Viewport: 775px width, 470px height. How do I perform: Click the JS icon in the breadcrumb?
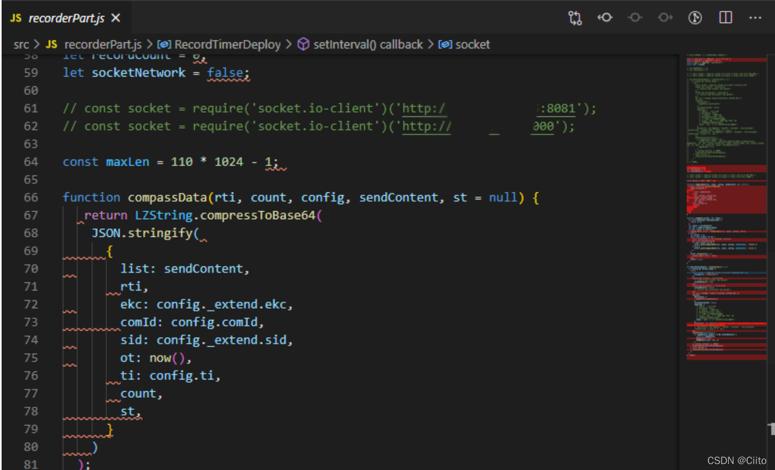51,44
